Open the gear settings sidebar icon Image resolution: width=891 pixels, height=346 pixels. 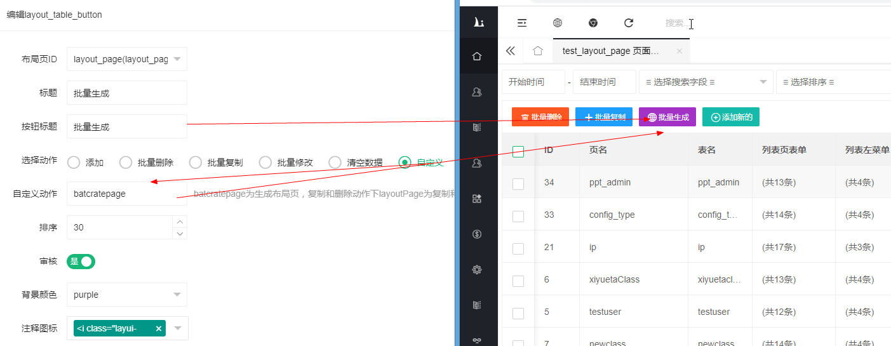pyautogui.click(x=477, y=270)
